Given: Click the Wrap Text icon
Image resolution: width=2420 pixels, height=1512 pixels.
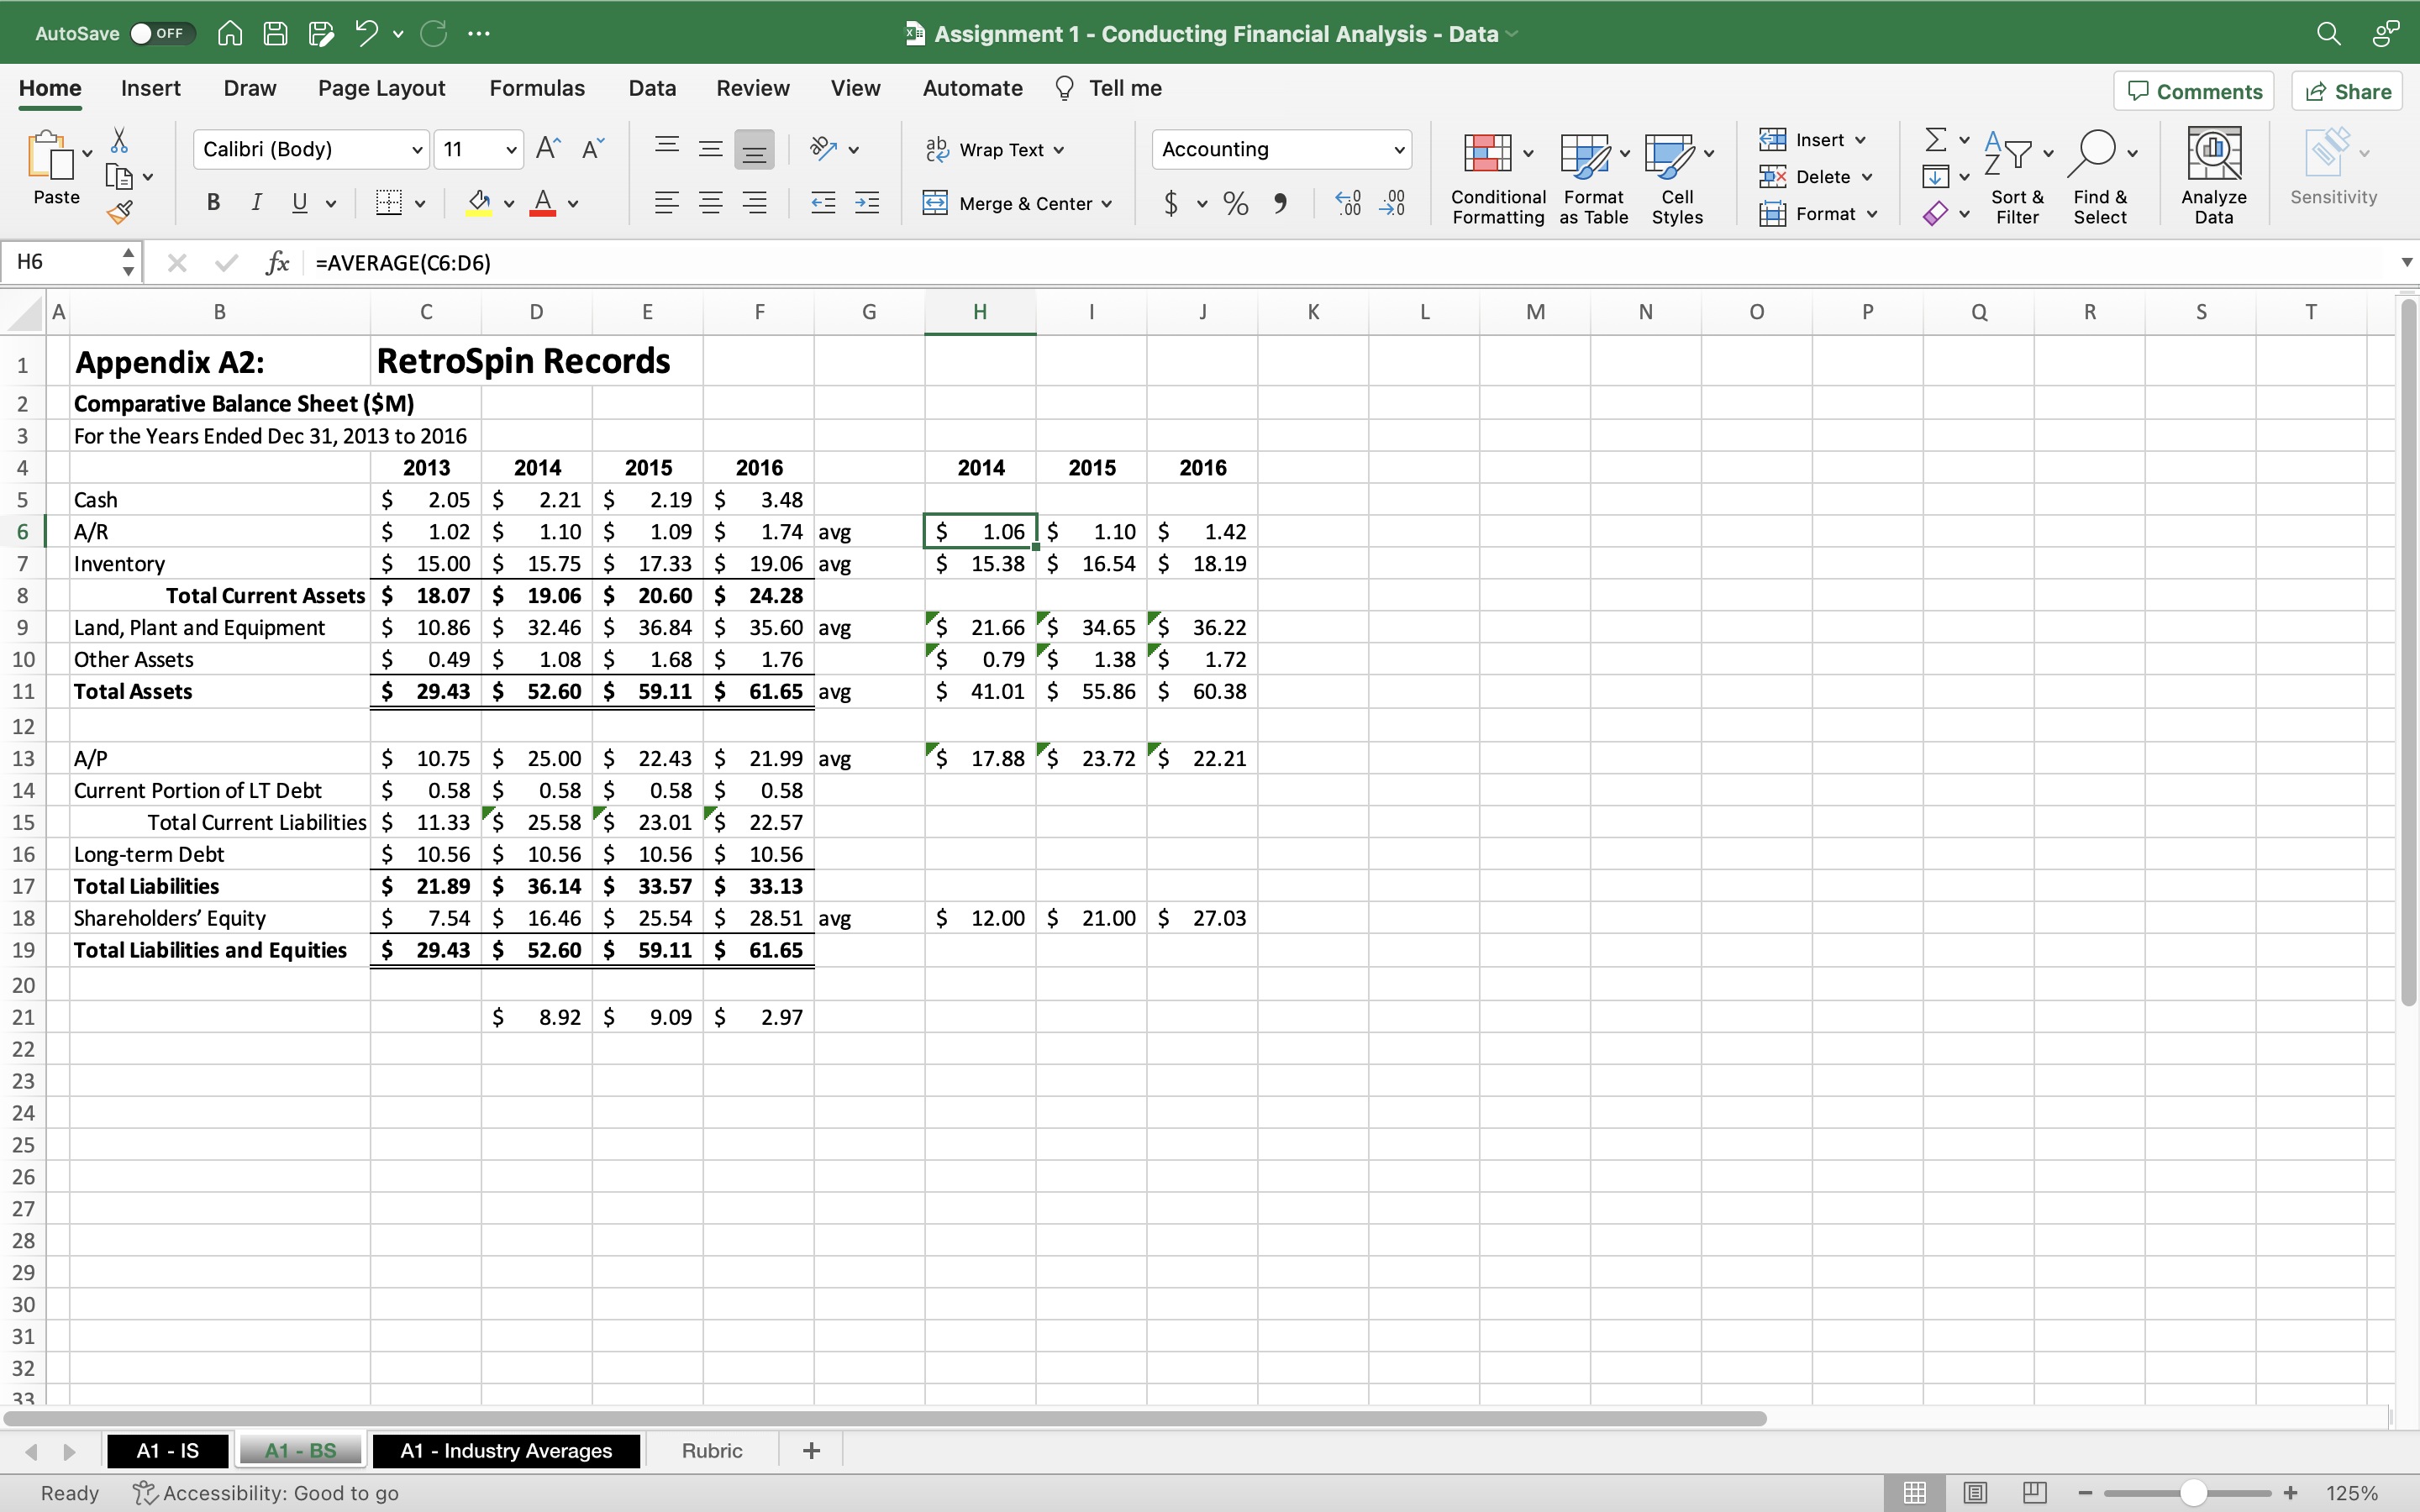Looking at the screenshot, I should coord(937,148).
